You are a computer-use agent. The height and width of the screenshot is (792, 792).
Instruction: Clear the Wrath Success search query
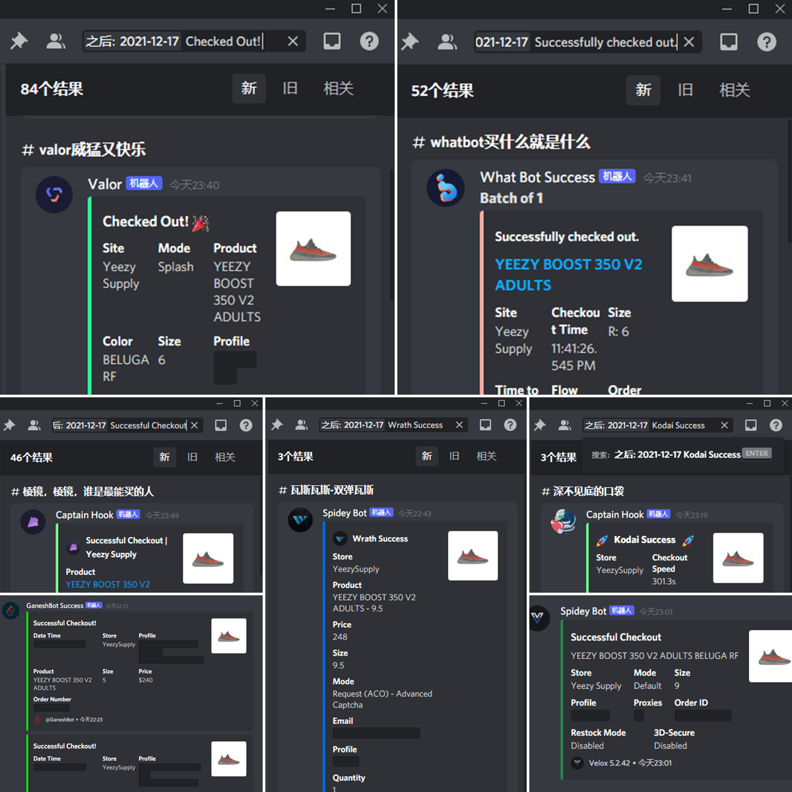tap(459, 424)
